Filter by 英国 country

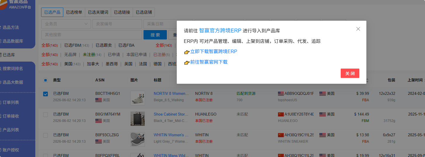128,64
